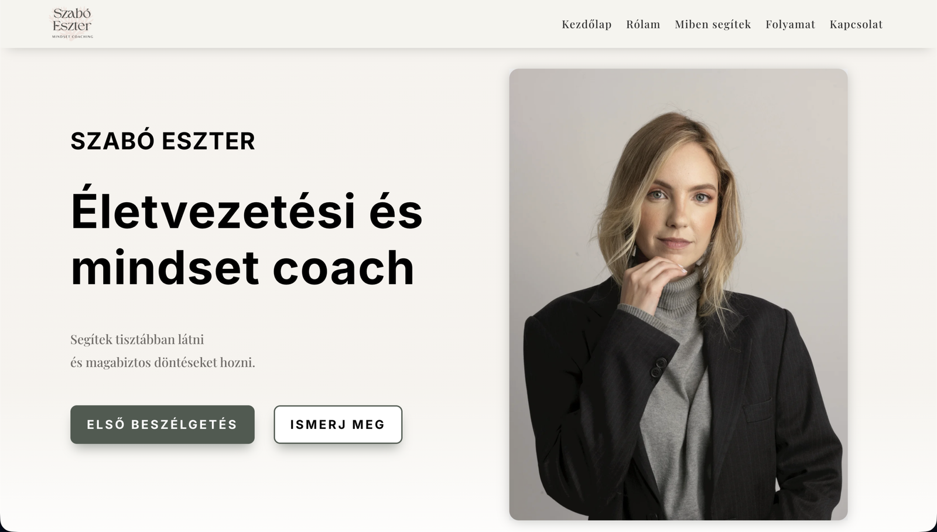This screenshot has height=532, width=937.
Task: Click the woman's face in the photo
Action: [678, 205]
